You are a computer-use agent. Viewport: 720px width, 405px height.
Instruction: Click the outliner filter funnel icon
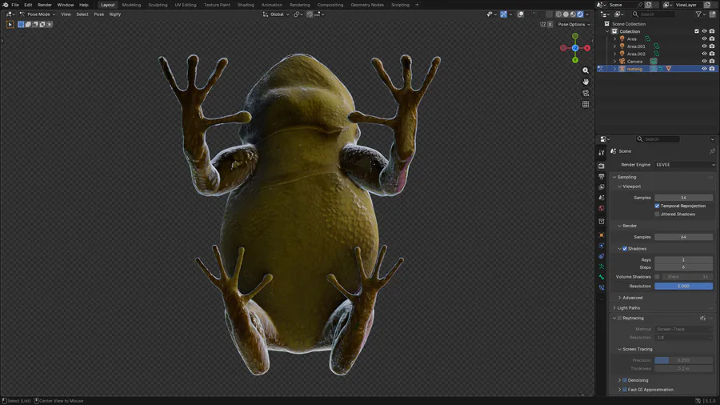tap(698, 14)
